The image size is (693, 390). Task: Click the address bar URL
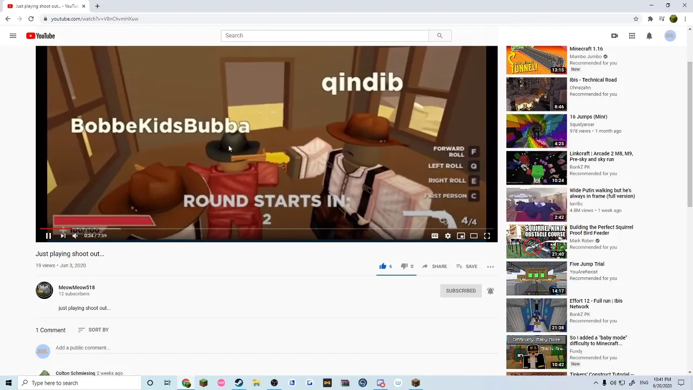(95, 19)
